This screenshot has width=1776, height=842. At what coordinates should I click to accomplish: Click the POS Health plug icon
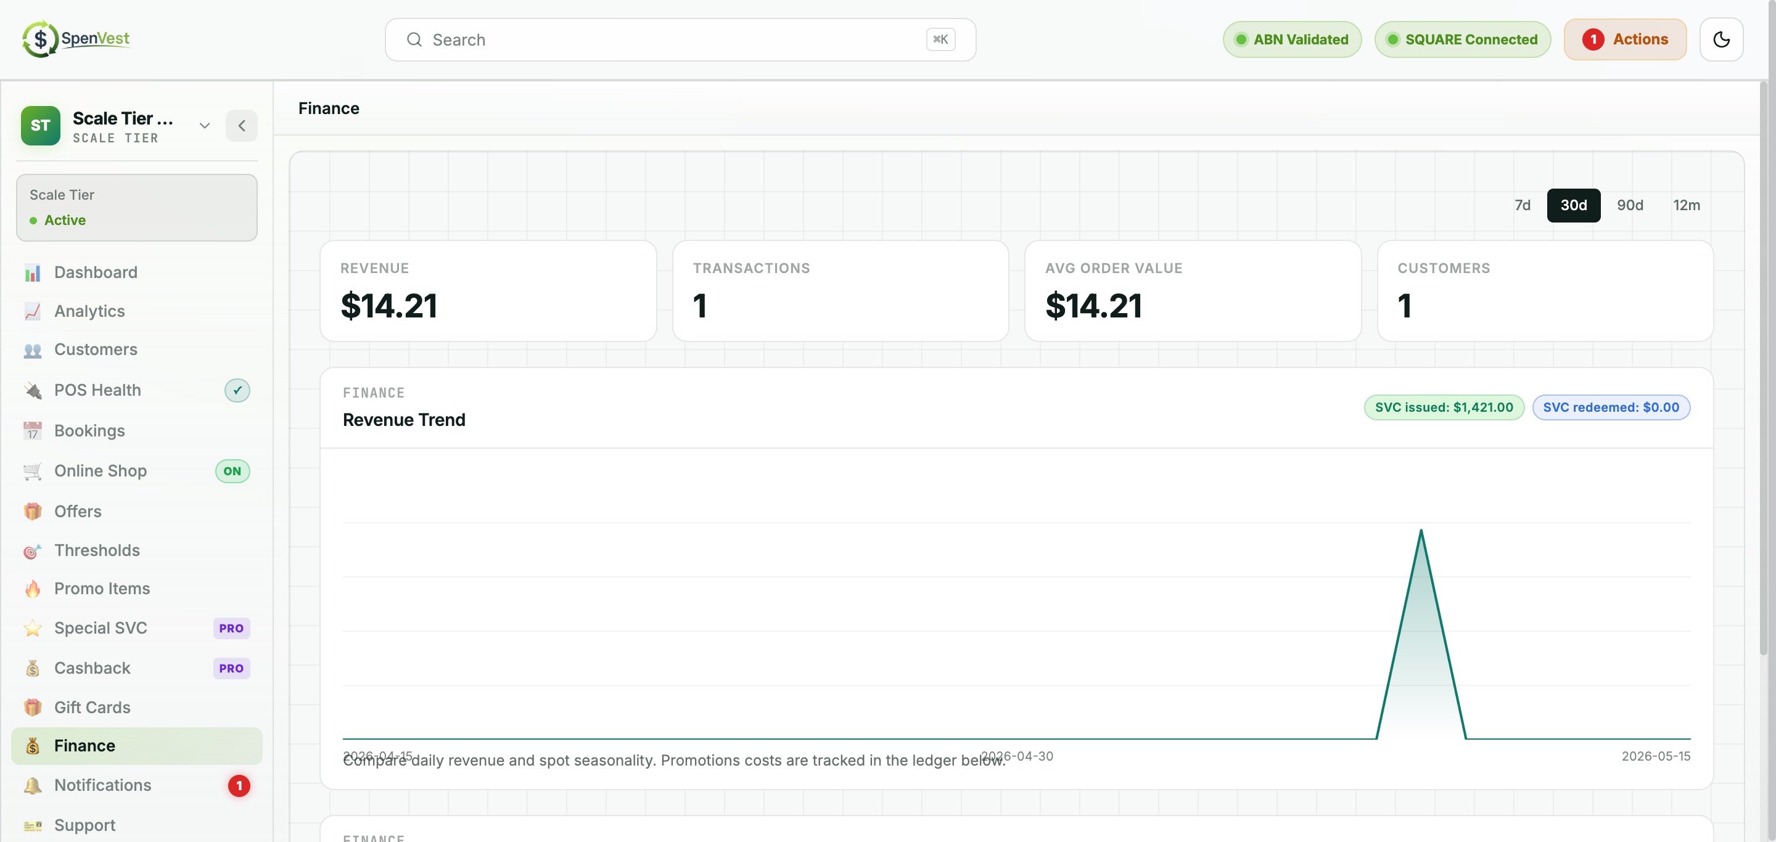pos(33,390)
